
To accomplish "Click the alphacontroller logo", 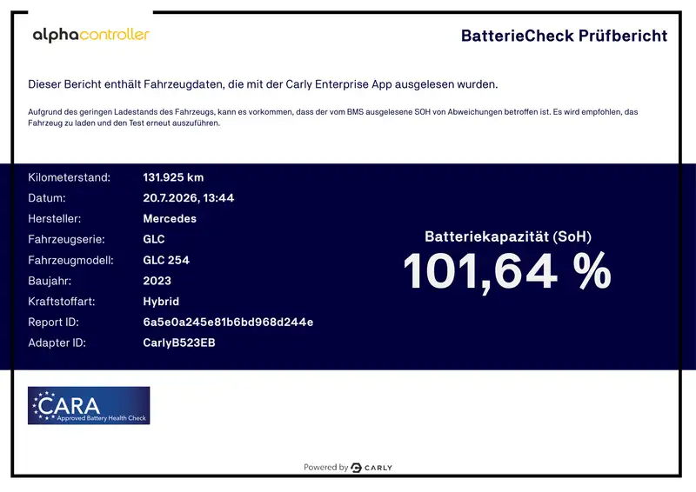I will [x=91, y=35].
